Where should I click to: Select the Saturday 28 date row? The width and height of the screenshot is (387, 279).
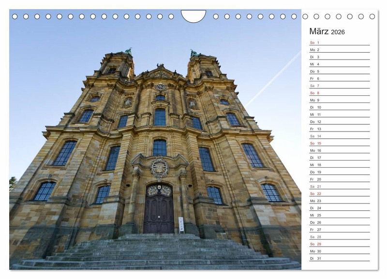(x=339, y=237)
